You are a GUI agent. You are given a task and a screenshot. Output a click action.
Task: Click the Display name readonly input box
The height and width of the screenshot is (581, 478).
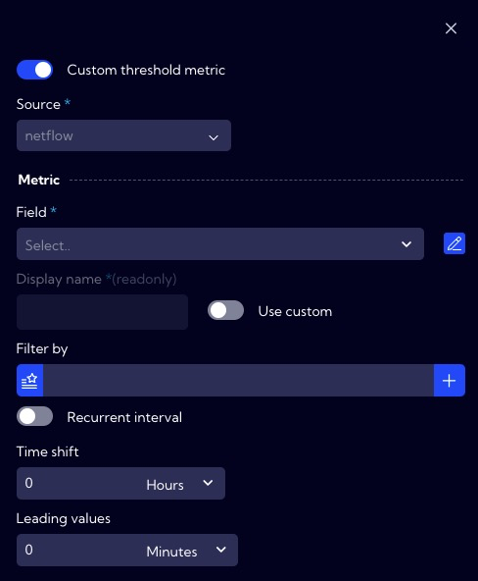coord(102,312)
